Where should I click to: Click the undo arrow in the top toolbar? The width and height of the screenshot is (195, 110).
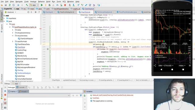pyautogui.click(x=94, y=5)
